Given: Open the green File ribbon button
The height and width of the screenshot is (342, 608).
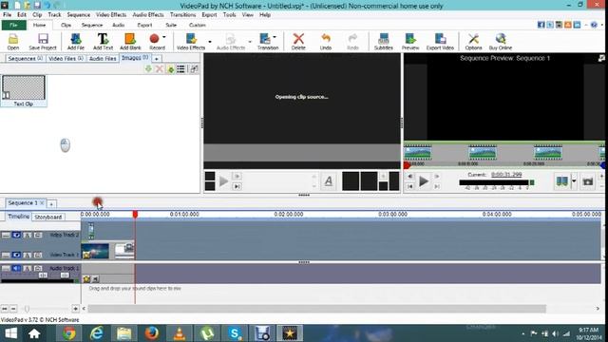Looking at the screenshot, I should [14, 25].
